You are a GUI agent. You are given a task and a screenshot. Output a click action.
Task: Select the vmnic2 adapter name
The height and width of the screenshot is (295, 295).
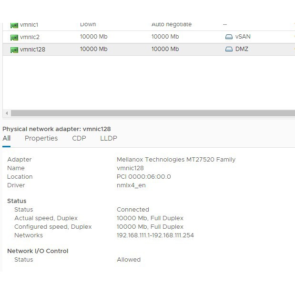point(30,37)
